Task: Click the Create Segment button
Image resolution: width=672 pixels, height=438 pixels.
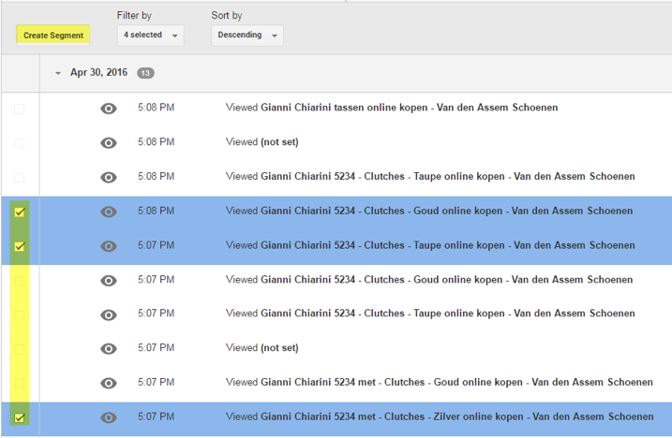Action: coord(53,36)
